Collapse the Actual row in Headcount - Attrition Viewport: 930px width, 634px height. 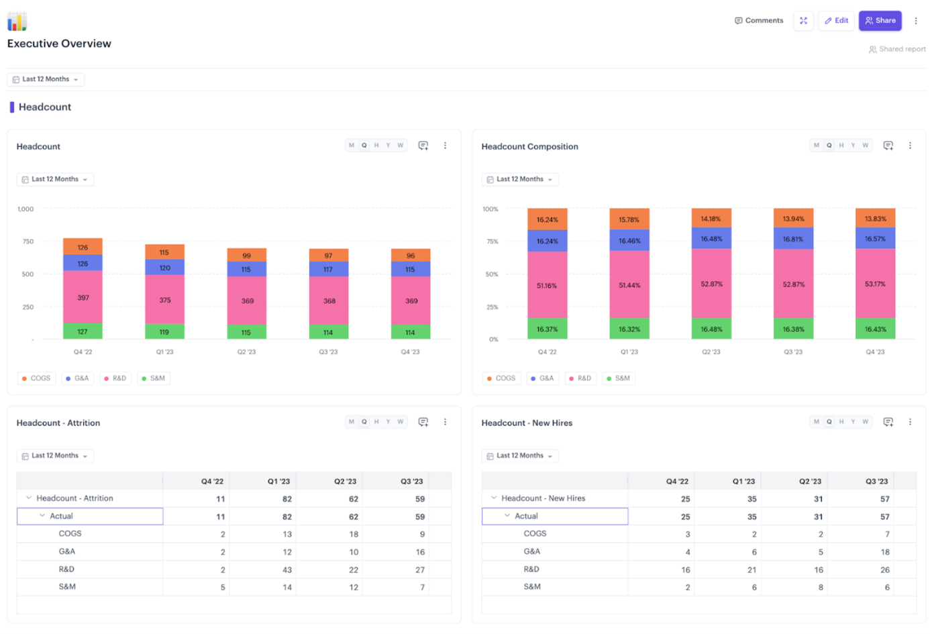(x=43, y=516)
